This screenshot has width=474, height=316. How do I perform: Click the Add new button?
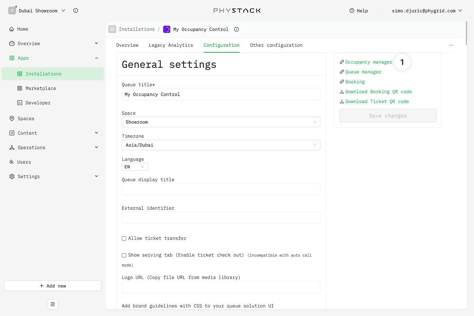point(53,286)
